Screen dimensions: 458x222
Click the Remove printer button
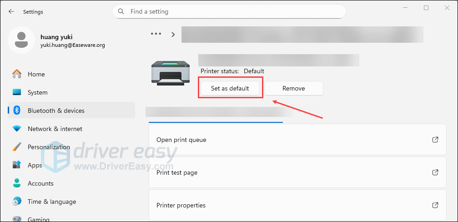[293, 88]
